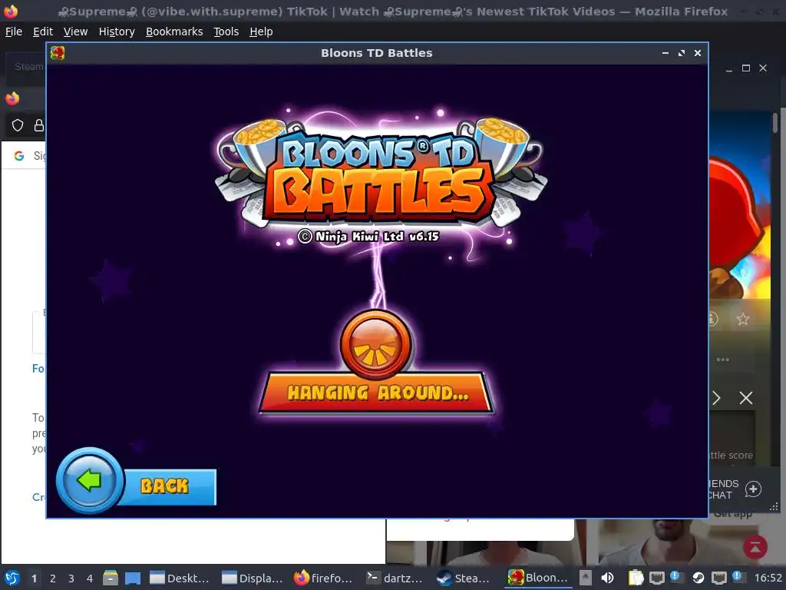Minimize the Bloons TD Battles window
This screenshot has width=786, height=590.
tap(665, 53)
